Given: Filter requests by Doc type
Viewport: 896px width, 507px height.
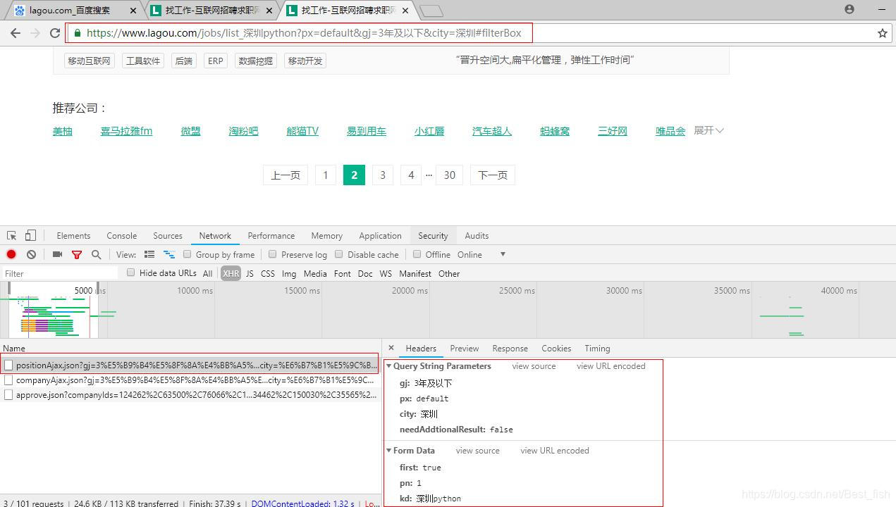Looking at the screenshot, I should tap(365, 273).
